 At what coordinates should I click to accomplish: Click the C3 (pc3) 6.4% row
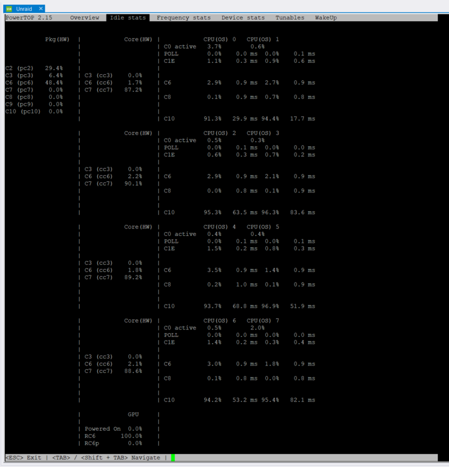[x=34, y=75]
